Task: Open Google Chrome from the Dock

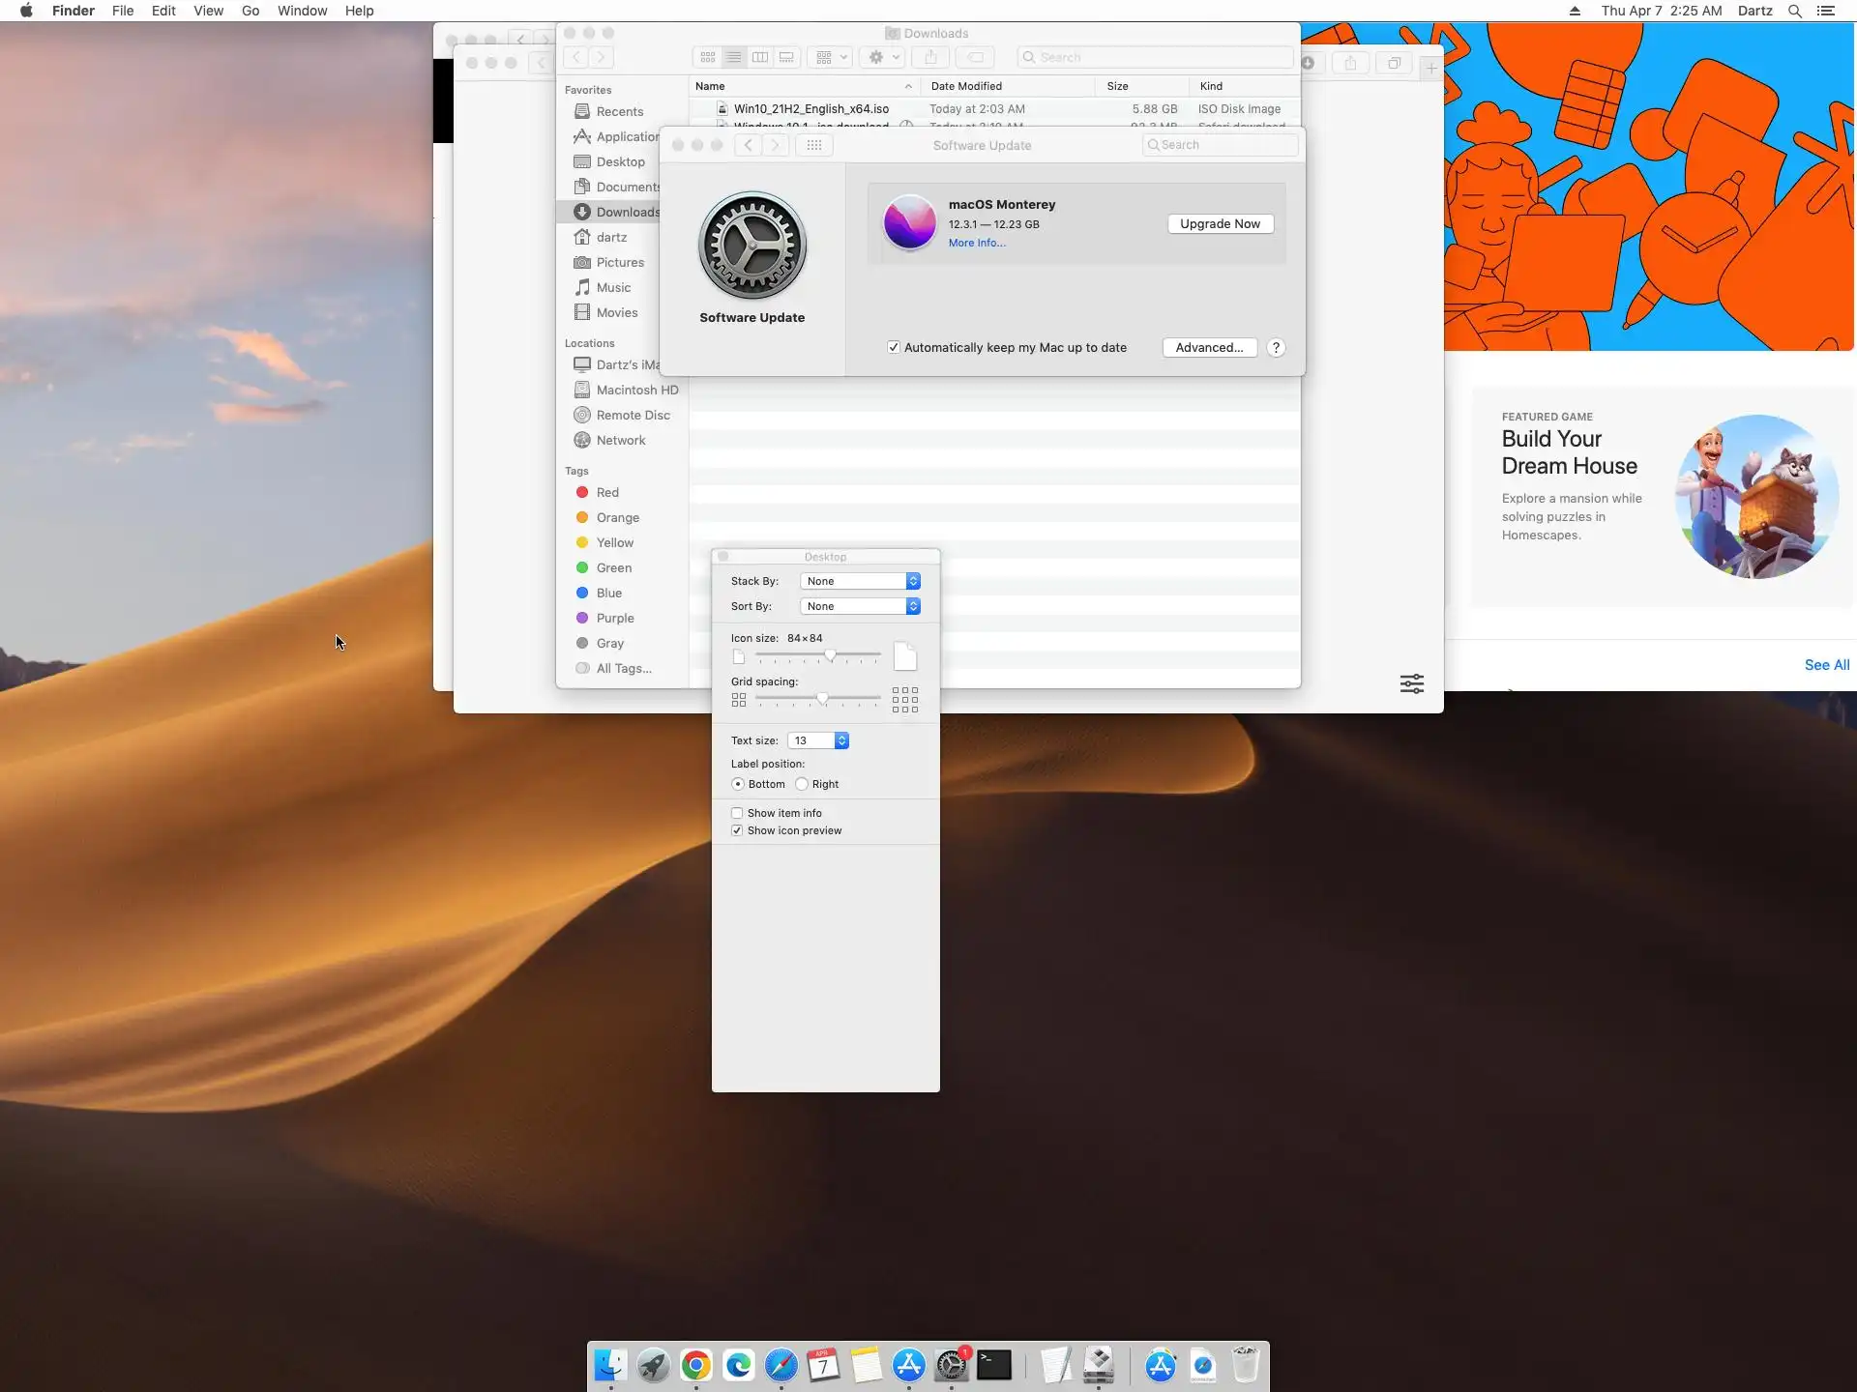Action: [695, 1365]
